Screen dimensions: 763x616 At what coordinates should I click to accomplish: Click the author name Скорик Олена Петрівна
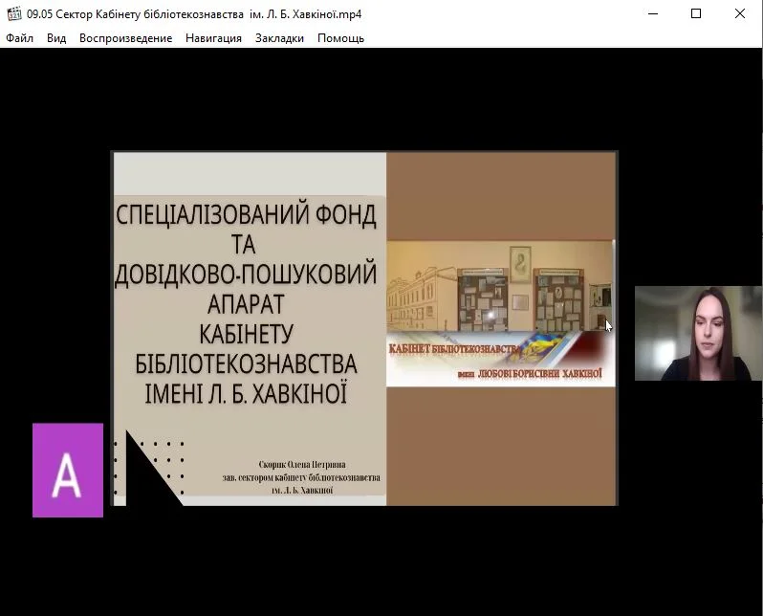pos(300,464)
